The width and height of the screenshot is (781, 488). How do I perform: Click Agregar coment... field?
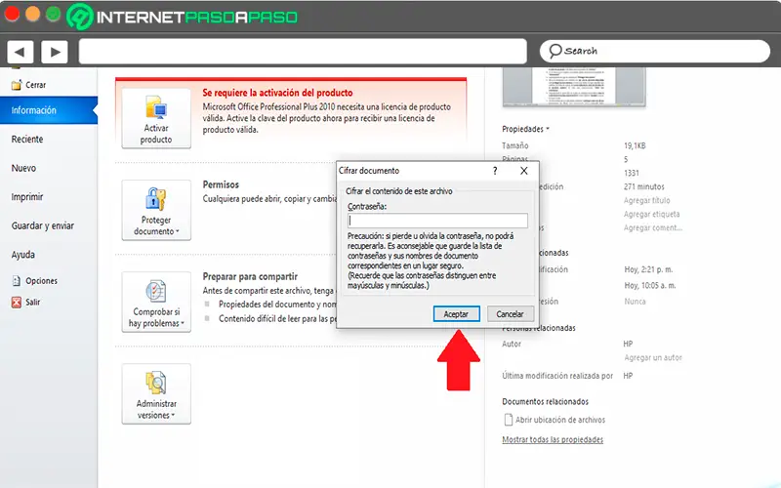tap(653, 227)
